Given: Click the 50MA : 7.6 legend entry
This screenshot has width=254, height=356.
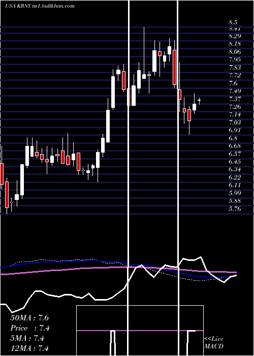Looking at the screenshot, I should [x=29, y=318].
